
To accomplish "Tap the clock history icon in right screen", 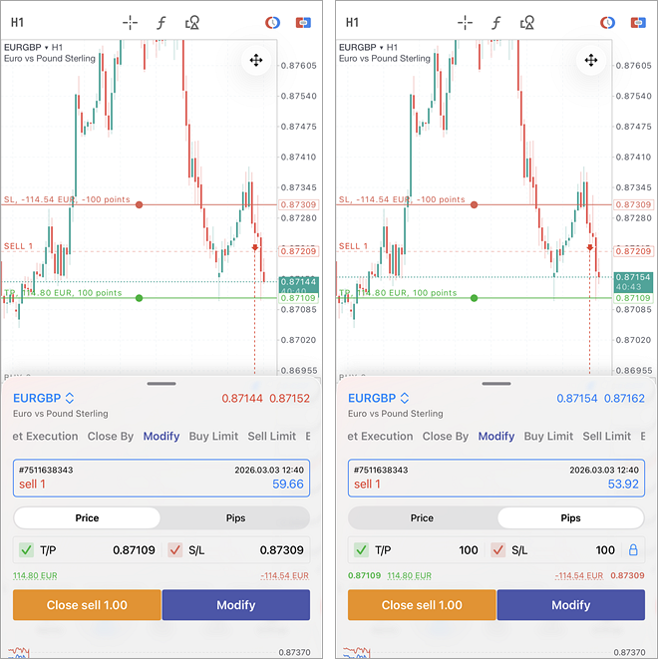I will click(x=607, y=22).
